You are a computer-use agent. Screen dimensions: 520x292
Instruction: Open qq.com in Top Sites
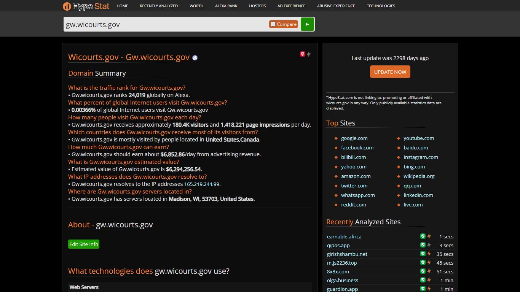(x=412, y=186)
